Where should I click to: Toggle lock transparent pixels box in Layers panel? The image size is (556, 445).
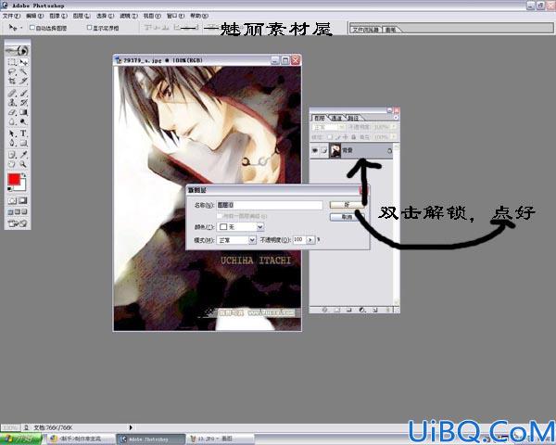point(330,136)
